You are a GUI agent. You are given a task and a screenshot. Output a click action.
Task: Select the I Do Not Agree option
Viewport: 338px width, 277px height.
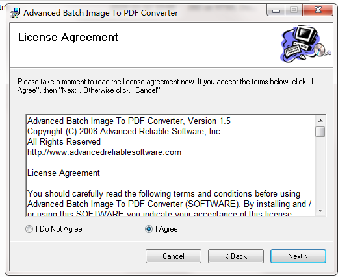coord(29,229)
